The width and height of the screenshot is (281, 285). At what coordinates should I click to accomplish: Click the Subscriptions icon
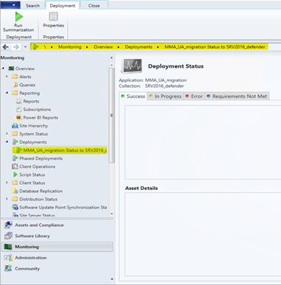[18, 109]
